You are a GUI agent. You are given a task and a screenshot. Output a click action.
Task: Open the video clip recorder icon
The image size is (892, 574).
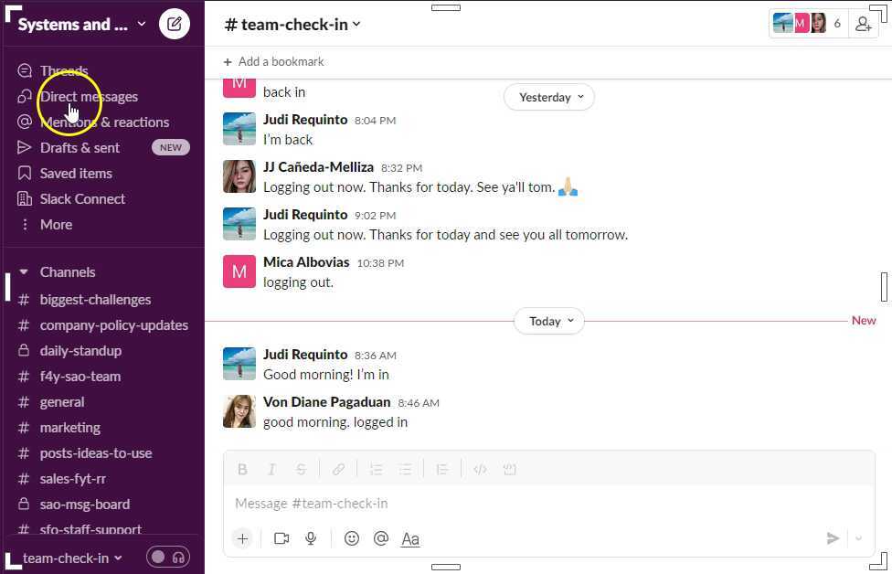(x=281, y=538)
